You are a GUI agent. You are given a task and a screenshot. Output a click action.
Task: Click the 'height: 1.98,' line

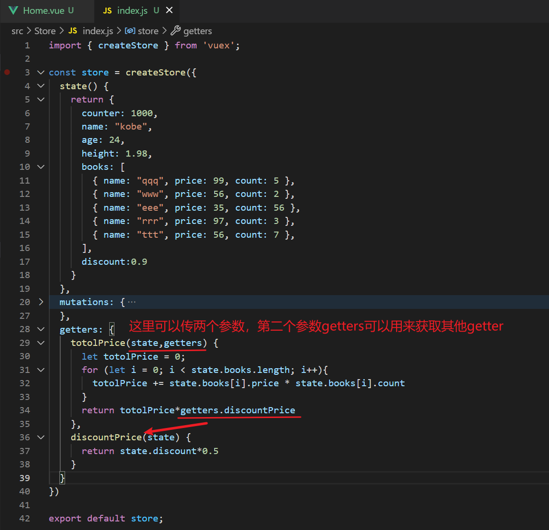click(x=117, y=154)
